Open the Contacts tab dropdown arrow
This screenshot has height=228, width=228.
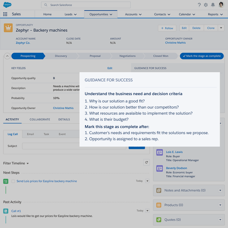(169, 14)
